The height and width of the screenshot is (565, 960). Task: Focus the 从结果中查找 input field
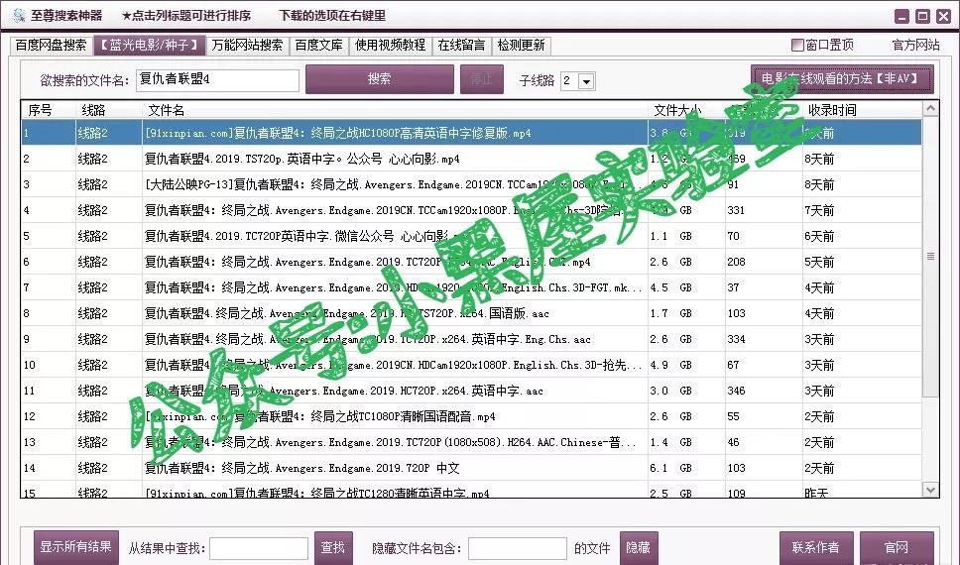point(259,548)
